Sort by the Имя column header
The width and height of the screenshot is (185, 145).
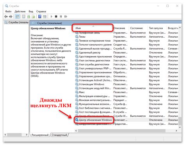pos(93,28)
